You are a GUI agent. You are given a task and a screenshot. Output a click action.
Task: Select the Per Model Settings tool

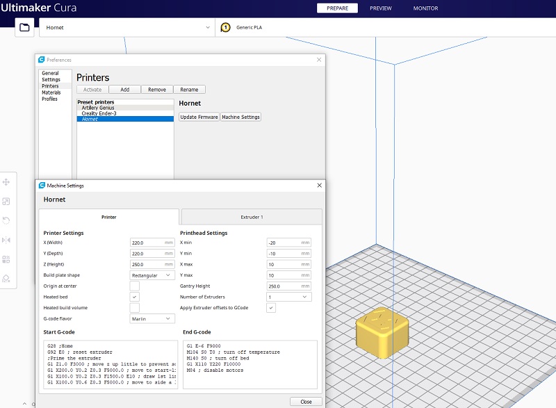click(6, 259)
